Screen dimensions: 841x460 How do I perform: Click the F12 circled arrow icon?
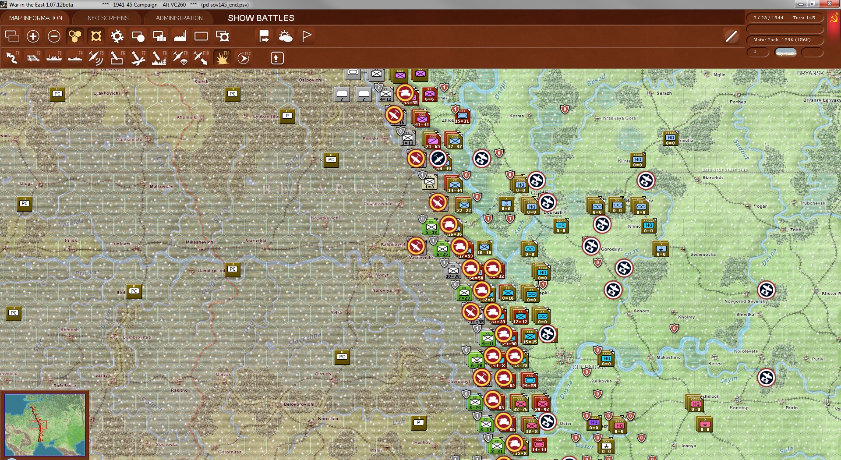coord(244,58)
